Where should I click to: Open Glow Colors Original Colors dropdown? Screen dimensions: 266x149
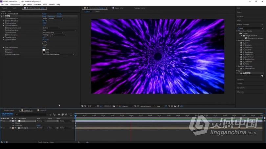point(53,32)
